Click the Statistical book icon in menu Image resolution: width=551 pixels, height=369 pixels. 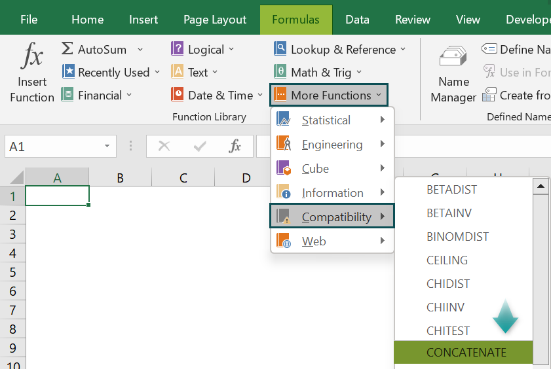(x=283, y=119)
